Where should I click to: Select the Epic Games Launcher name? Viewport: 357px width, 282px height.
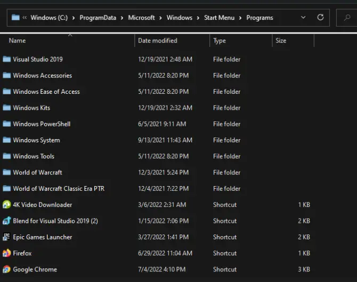click(43, 237)
